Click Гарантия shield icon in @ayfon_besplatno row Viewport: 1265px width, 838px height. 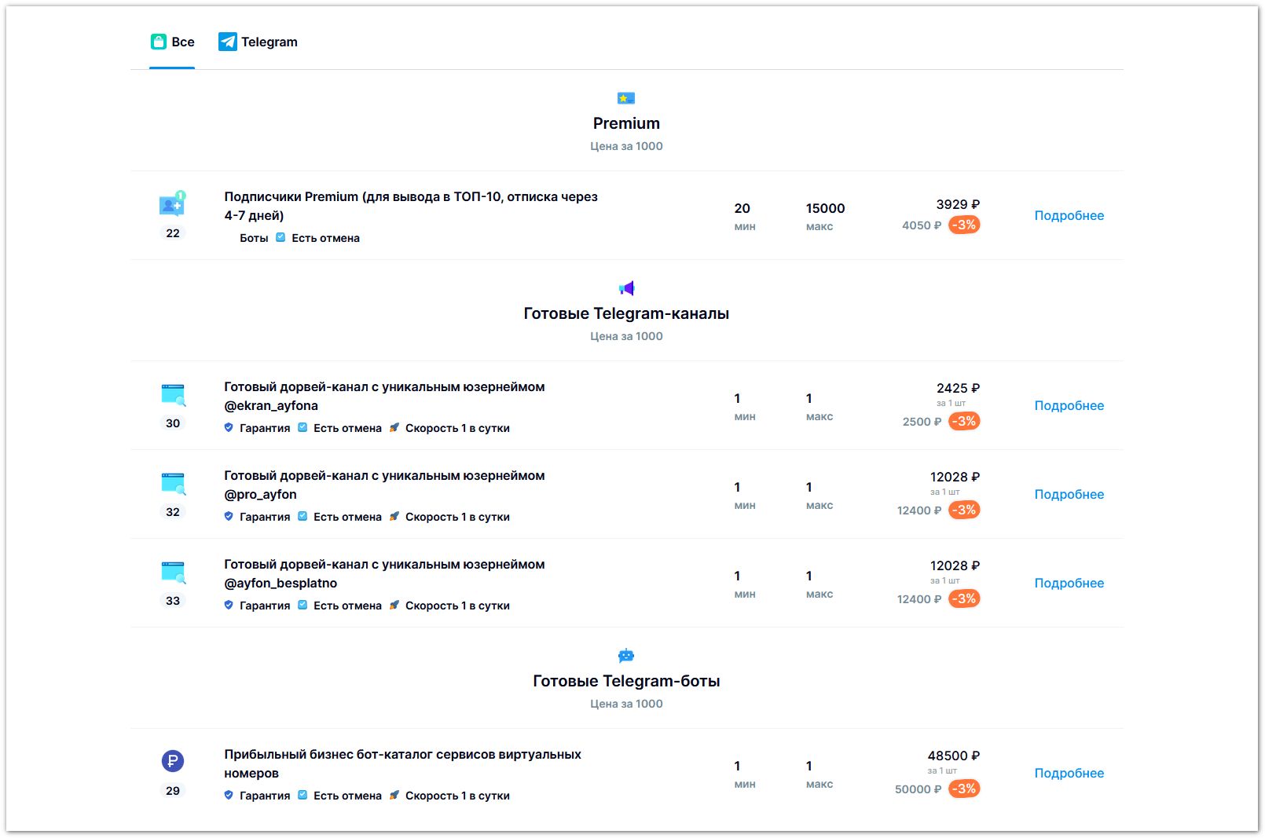coord(229,606)
